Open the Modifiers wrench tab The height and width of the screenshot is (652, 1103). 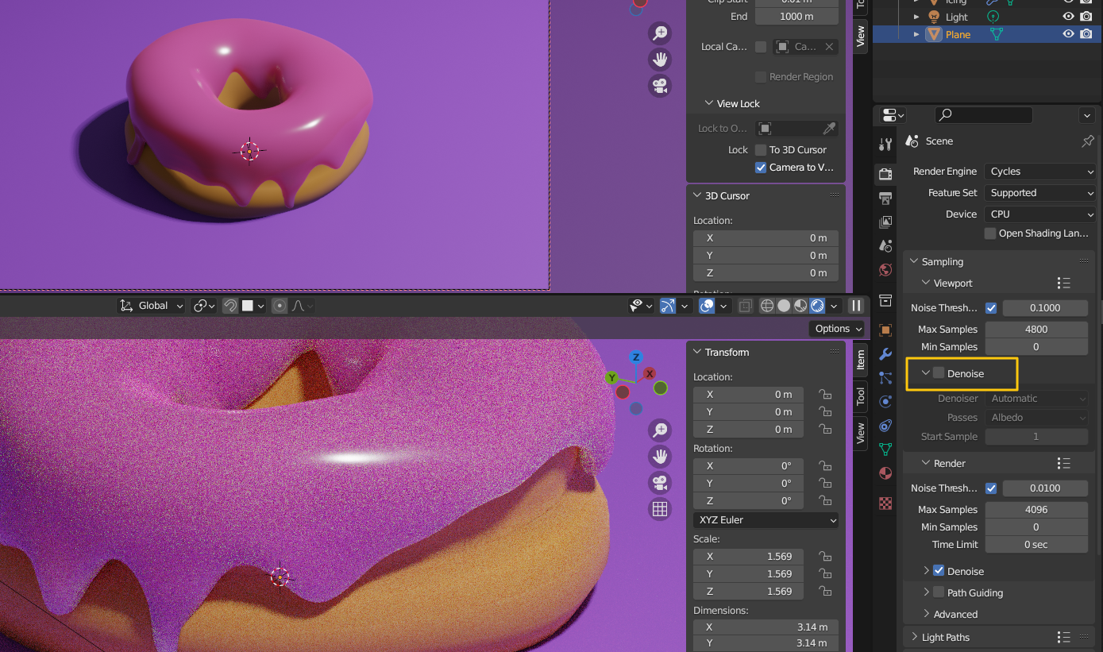(885, 353)
